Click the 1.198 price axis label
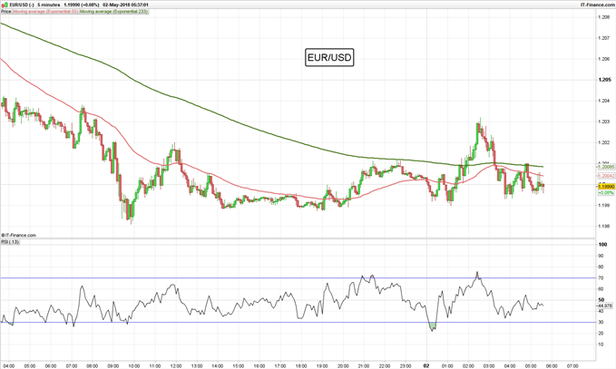Screen dimensions: 616x369 (x=604, y=226)
